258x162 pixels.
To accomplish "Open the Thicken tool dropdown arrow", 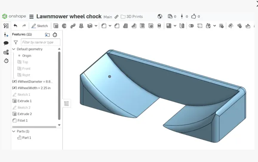I will click(x=96, y=26).
